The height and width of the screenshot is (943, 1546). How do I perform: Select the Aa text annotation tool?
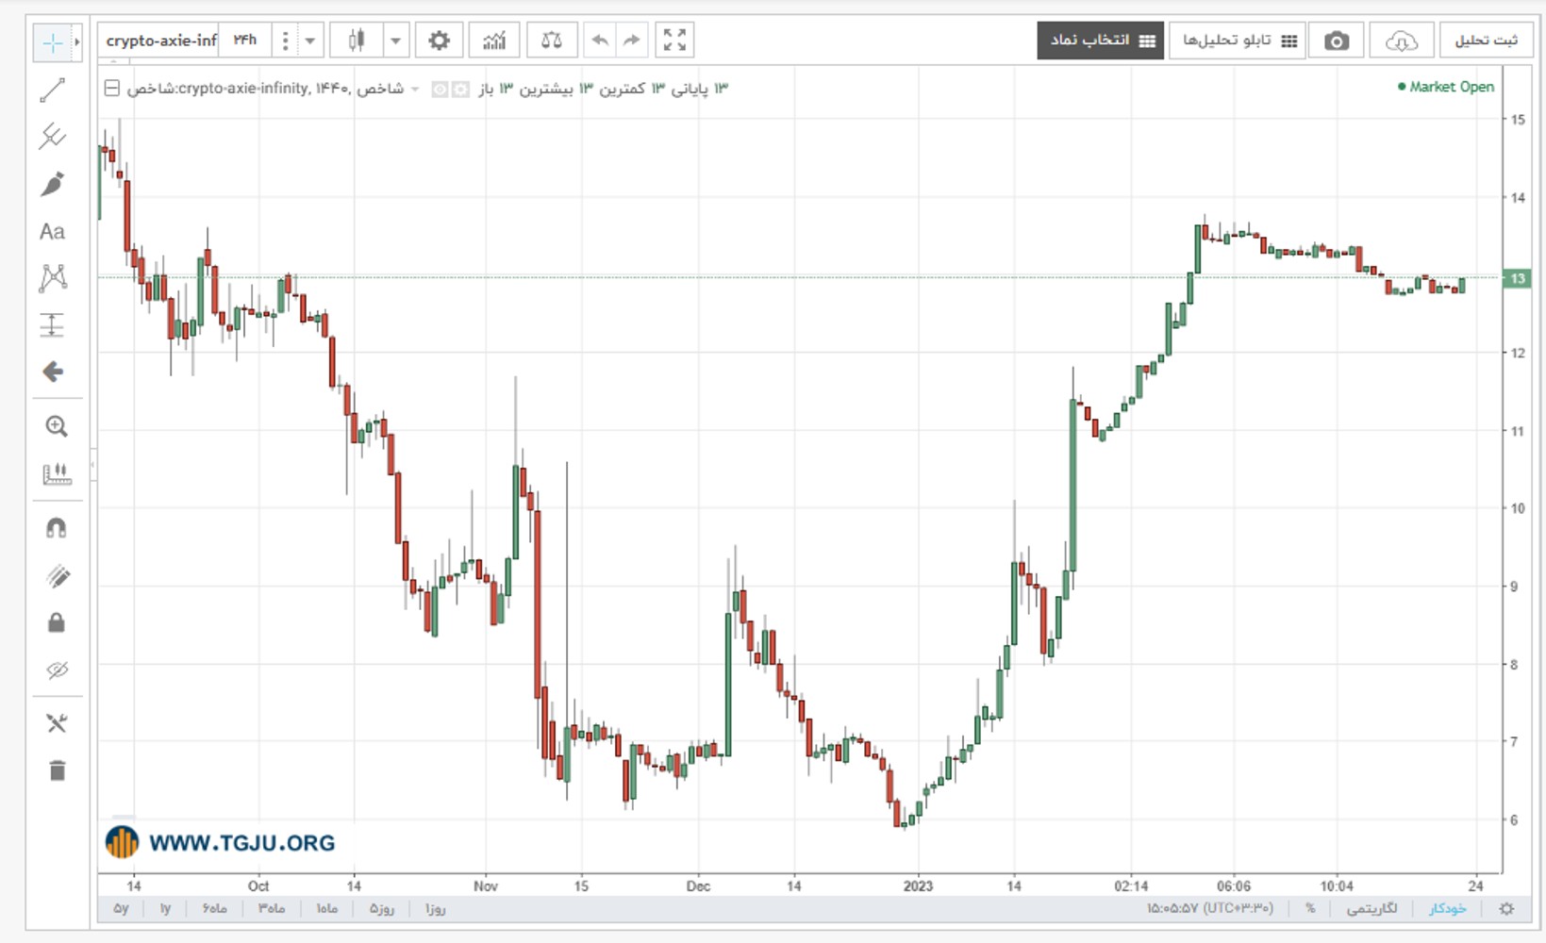click(53, 231)
